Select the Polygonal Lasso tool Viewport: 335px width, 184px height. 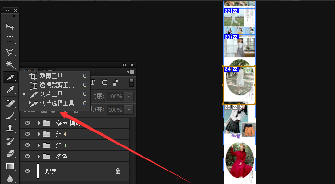point(10,52)
